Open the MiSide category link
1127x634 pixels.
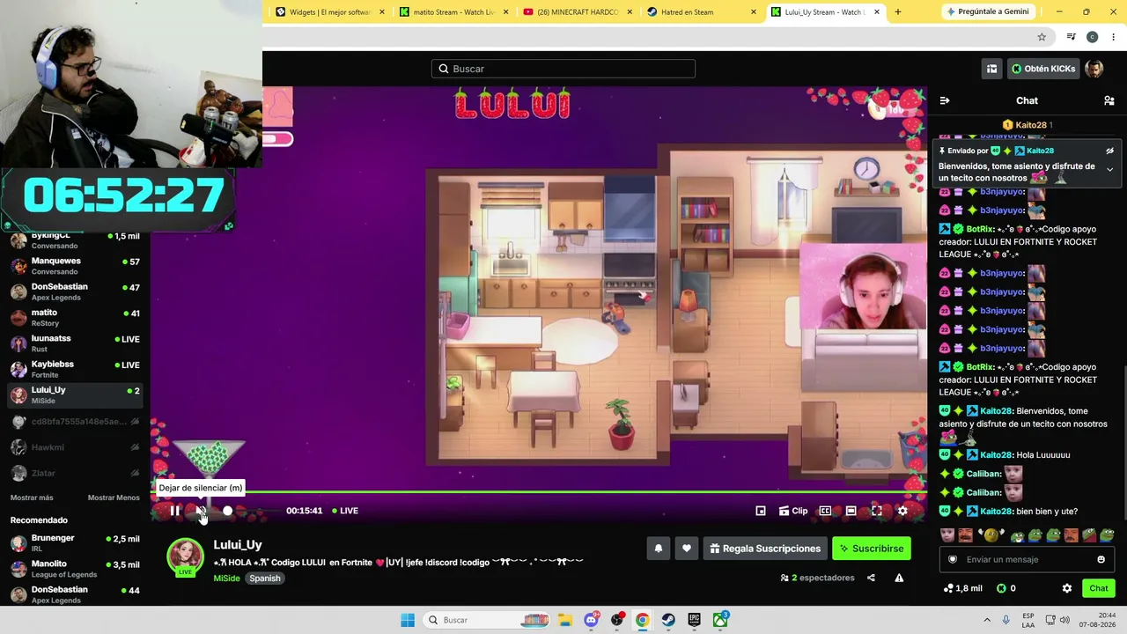coord(226,579)
